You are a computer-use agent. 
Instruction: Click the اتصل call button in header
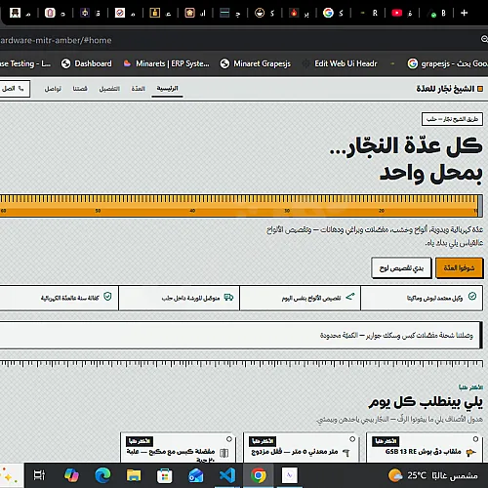click(x=14, y=89)
